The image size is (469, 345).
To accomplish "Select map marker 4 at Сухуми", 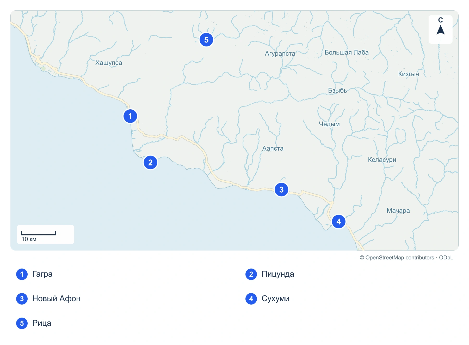I will (339, 222).
